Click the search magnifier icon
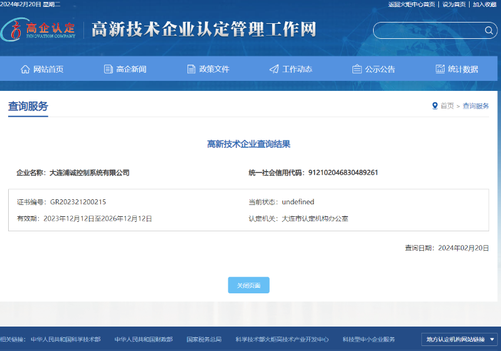Viewport: 501px width, 351px height. click(488, 30)
